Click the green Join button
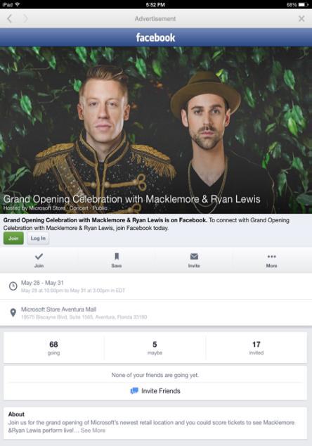The image size is (312, 446). point(13,238)
